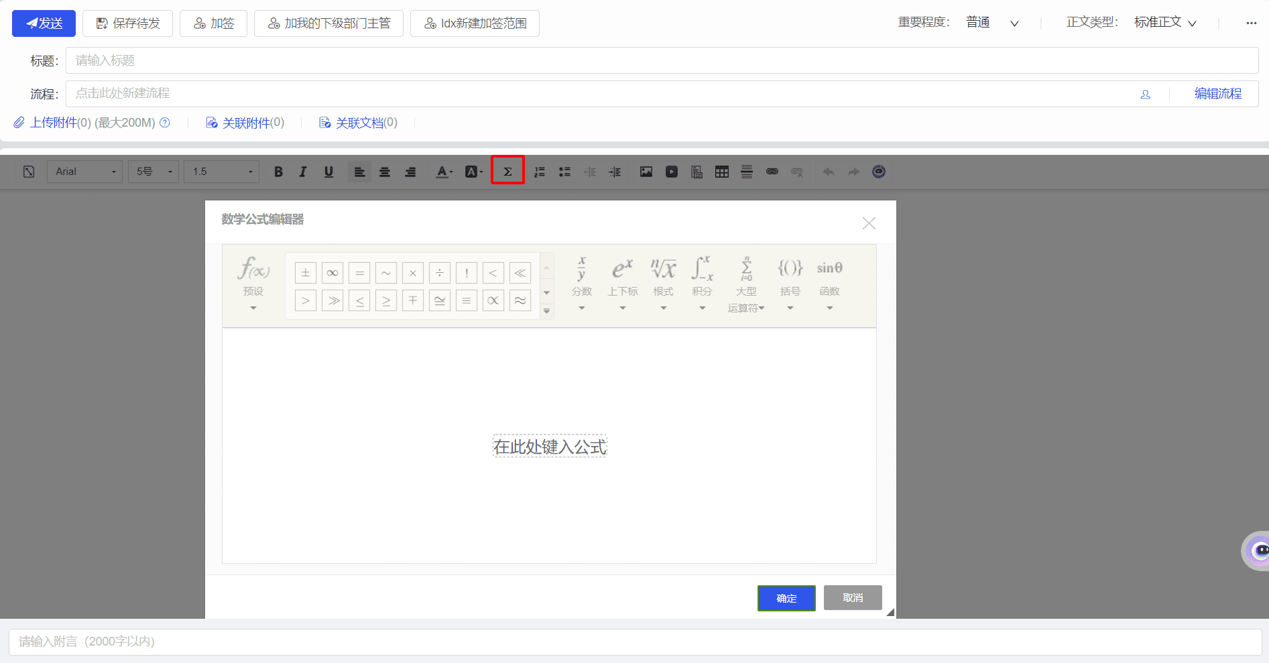Set right text alignment
1269x663 pixels.
(410, 172)
